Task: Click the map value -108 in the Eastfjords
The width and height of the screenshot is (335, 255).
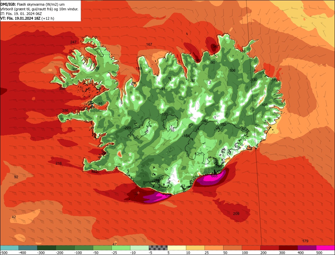Action: [264, 105]
